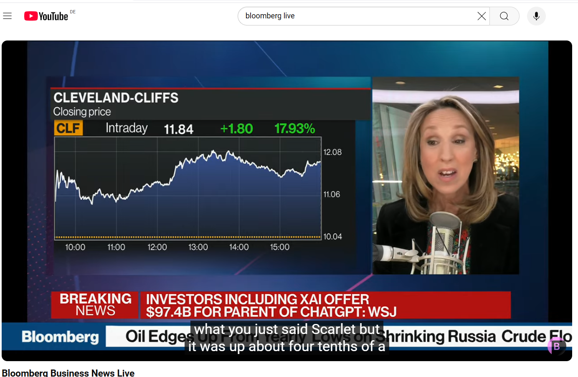Open the hamburger guide menu
This screenshot has width=578, height=377.
pos(8,16)
